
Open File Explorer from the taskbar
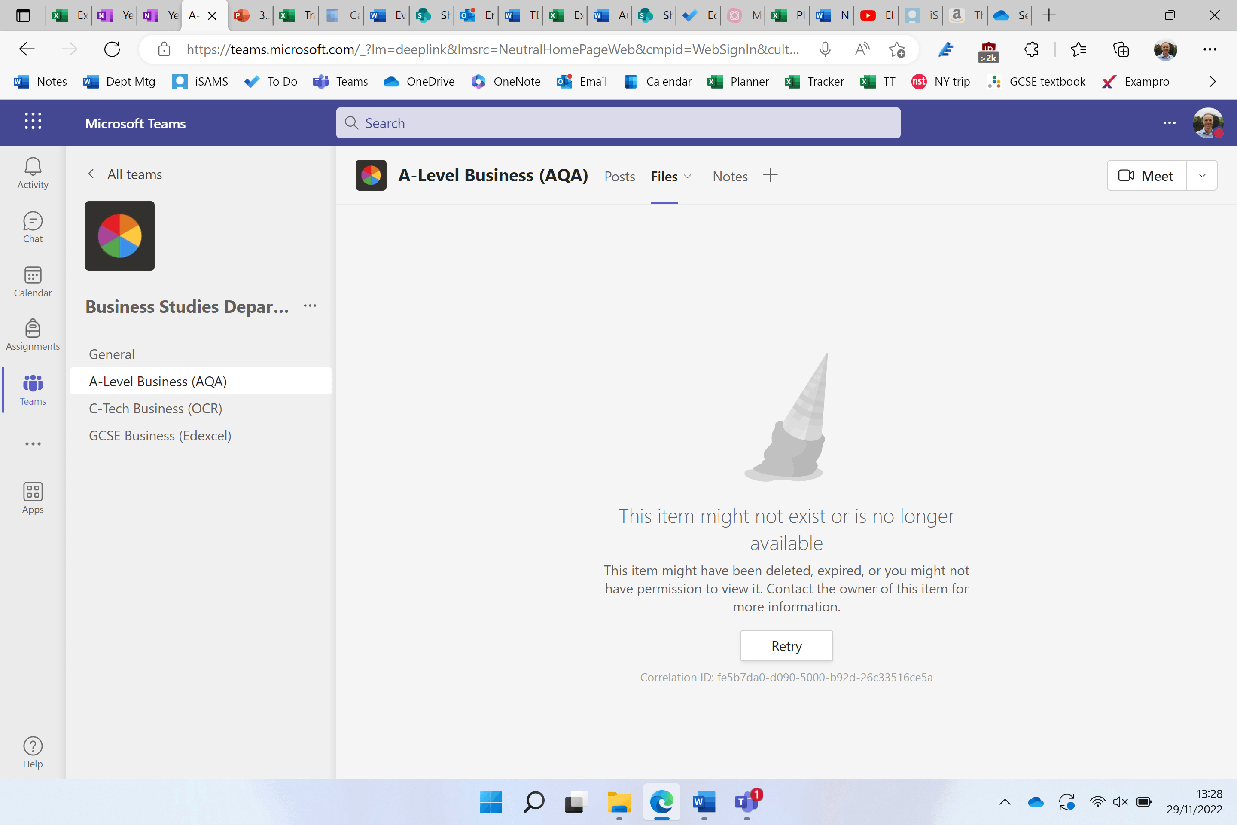(x=619, y=802)
